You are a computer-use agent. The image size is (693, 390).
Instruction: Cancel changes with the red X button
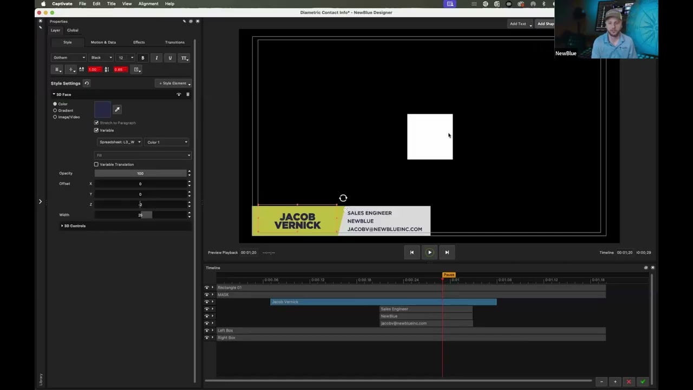(x=629, y=382)
